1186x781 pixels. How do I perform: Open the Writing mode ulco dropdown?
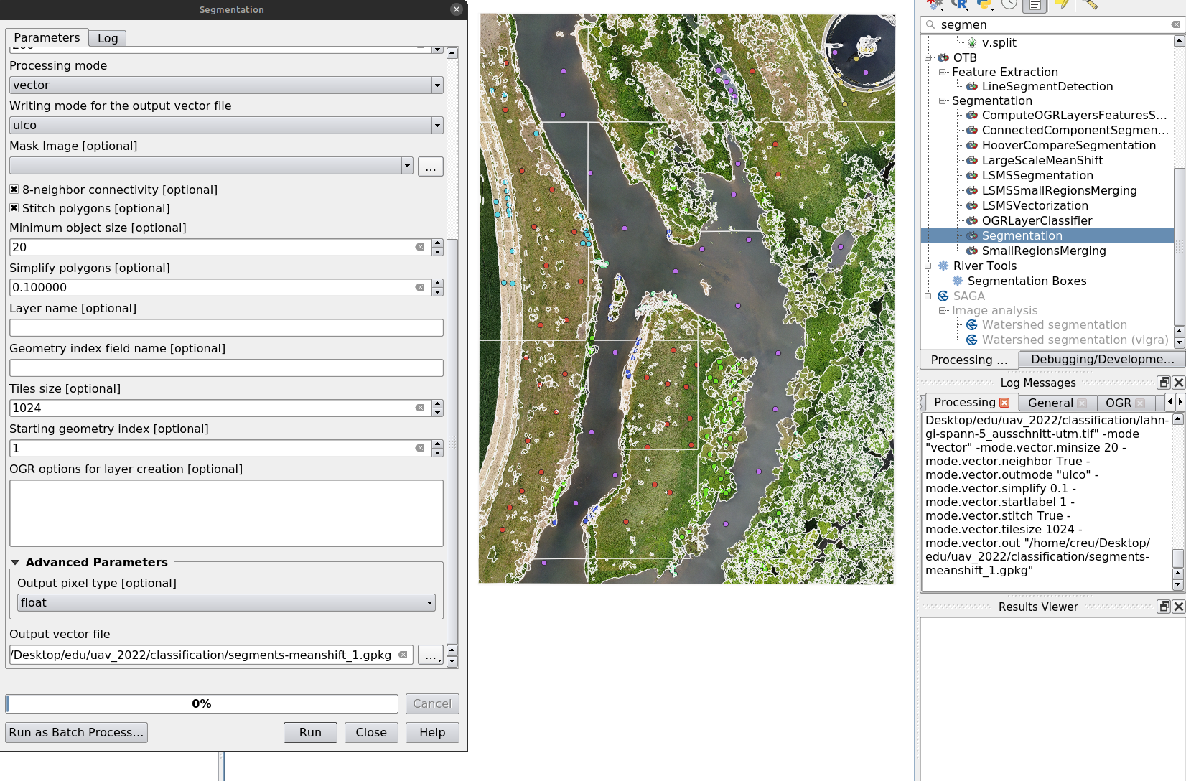[226, 125]
